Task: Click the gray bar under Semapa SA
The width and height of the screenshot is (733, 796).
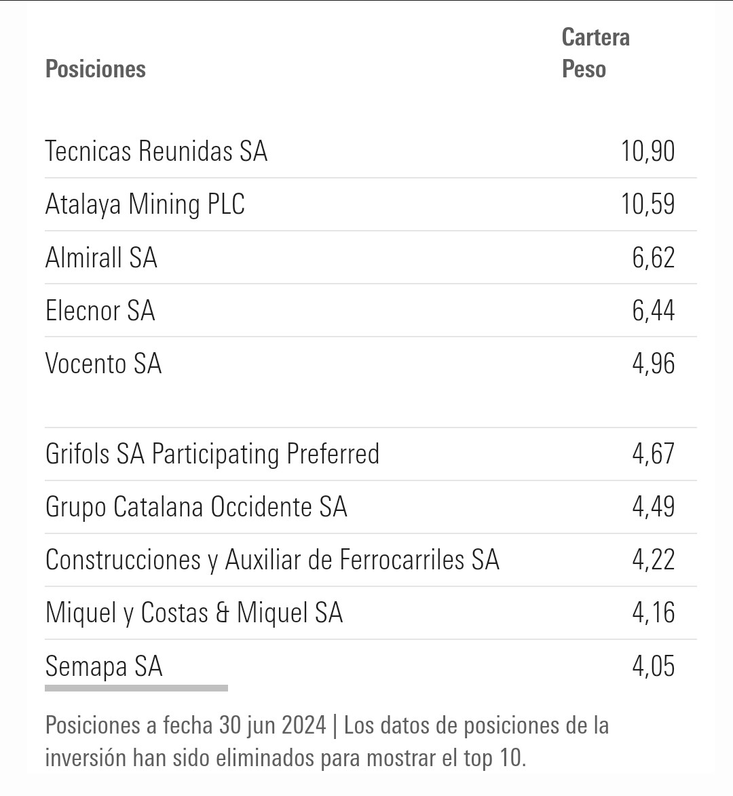Action: point(136,688)
